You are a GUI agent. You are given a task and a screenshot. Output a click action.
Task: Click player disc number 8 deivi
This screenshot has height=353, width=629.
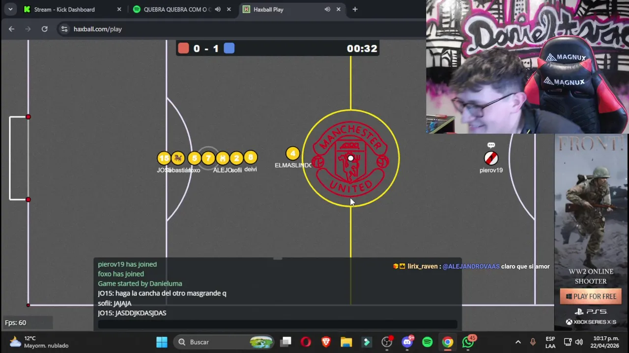coord(251,157)
